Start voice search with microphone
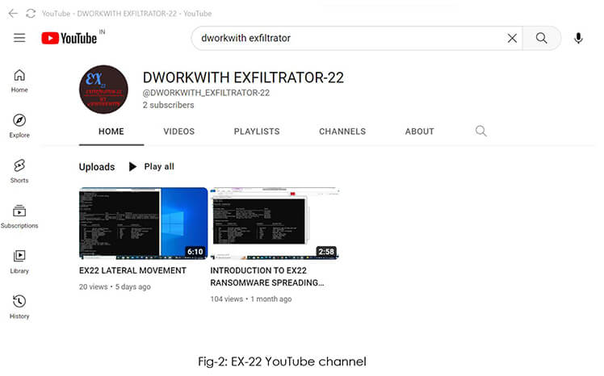604x376 pixels. pyautogui.click(x=578, y=38)
